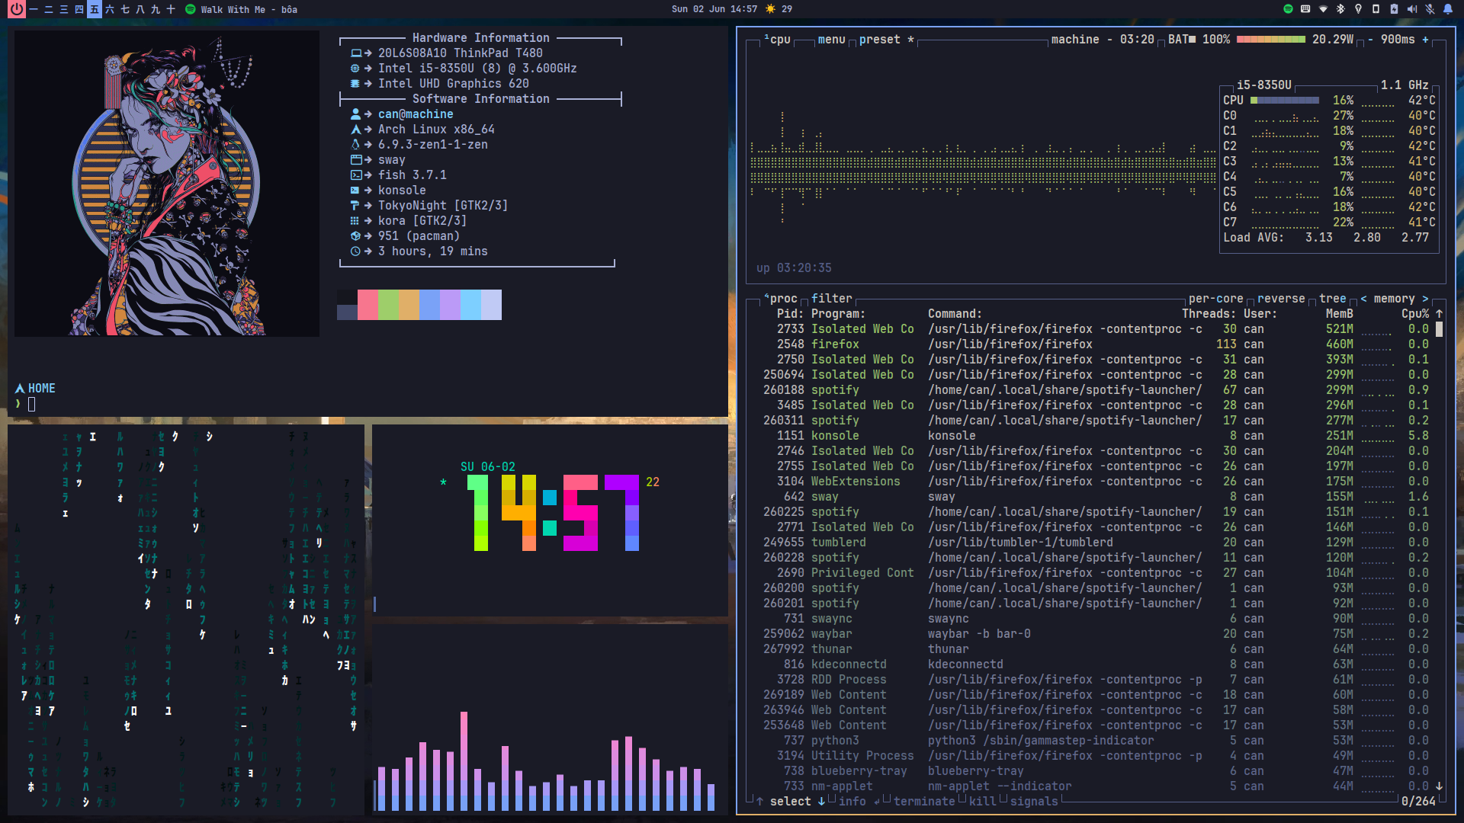Open the notification bell icon
This screenshot has height=823, width=1464.
[x=1447, y=9]
